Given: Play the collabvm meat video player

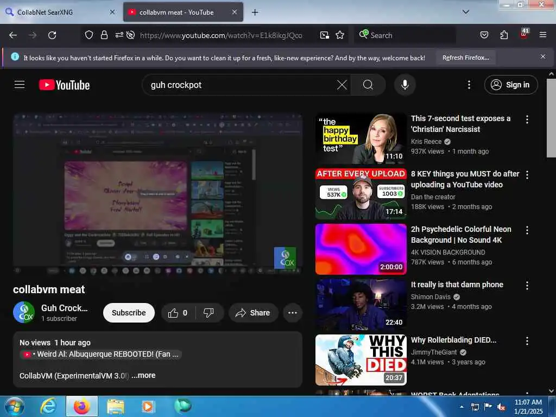Looking at the screenshot, I should click(x=157, y=194).
